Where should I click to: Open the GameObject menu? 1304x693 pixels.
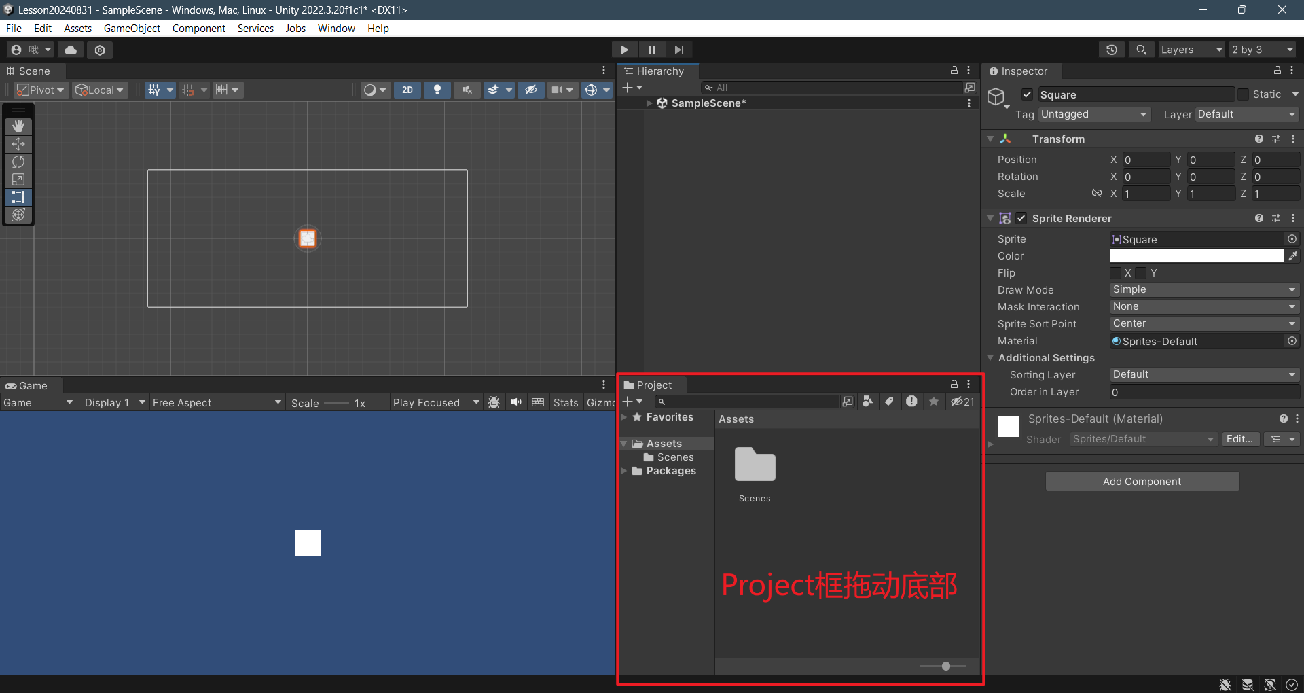click(x=132, y=29)
